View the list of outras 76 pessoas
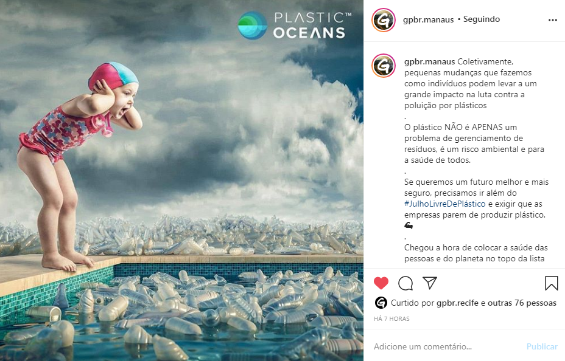The width and height of the screenshot is (565, 361). click(x=522, y=303)
